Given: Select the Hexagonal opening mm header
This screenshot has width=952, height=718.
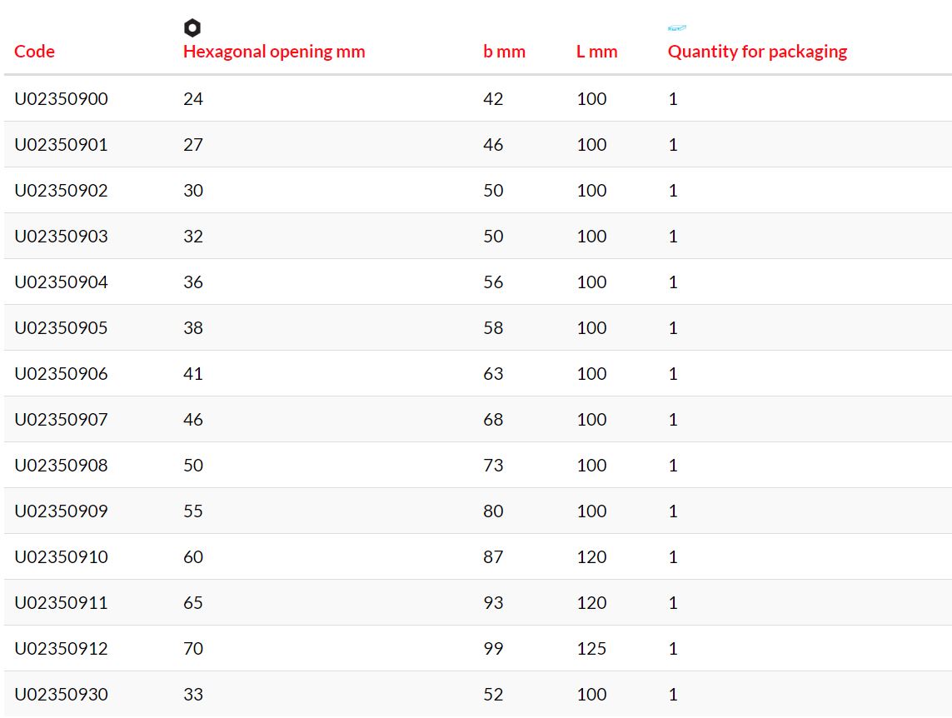Looking at the screenshot, I should [x=274, y=52].
